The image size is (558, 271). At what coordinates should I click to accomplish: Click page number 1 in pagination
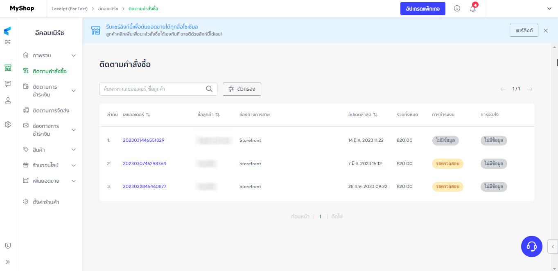pyautogui.click(x=321, y=217)
